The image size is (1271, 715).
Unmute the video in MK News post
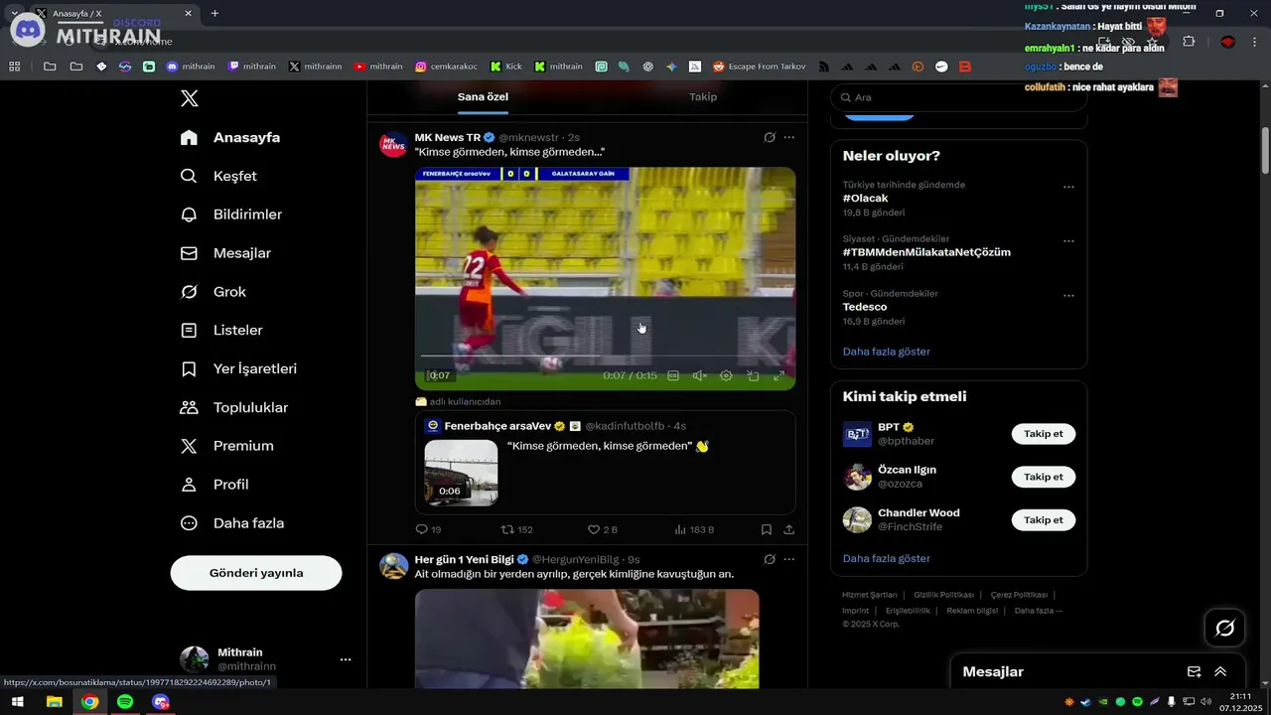click(700, 375)
